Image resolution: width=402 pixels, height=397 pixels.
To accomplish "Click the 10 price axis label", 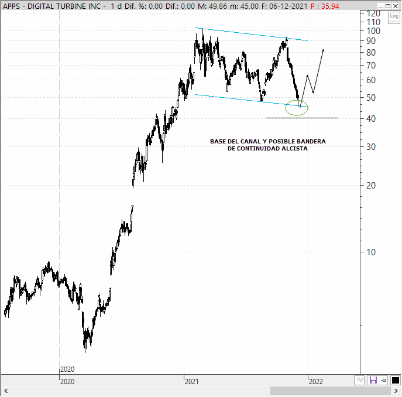I will [x=371, y=252].
